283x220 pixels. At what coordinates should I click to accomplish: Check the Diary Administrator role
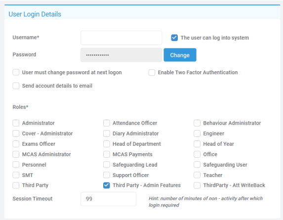(107, 133)
